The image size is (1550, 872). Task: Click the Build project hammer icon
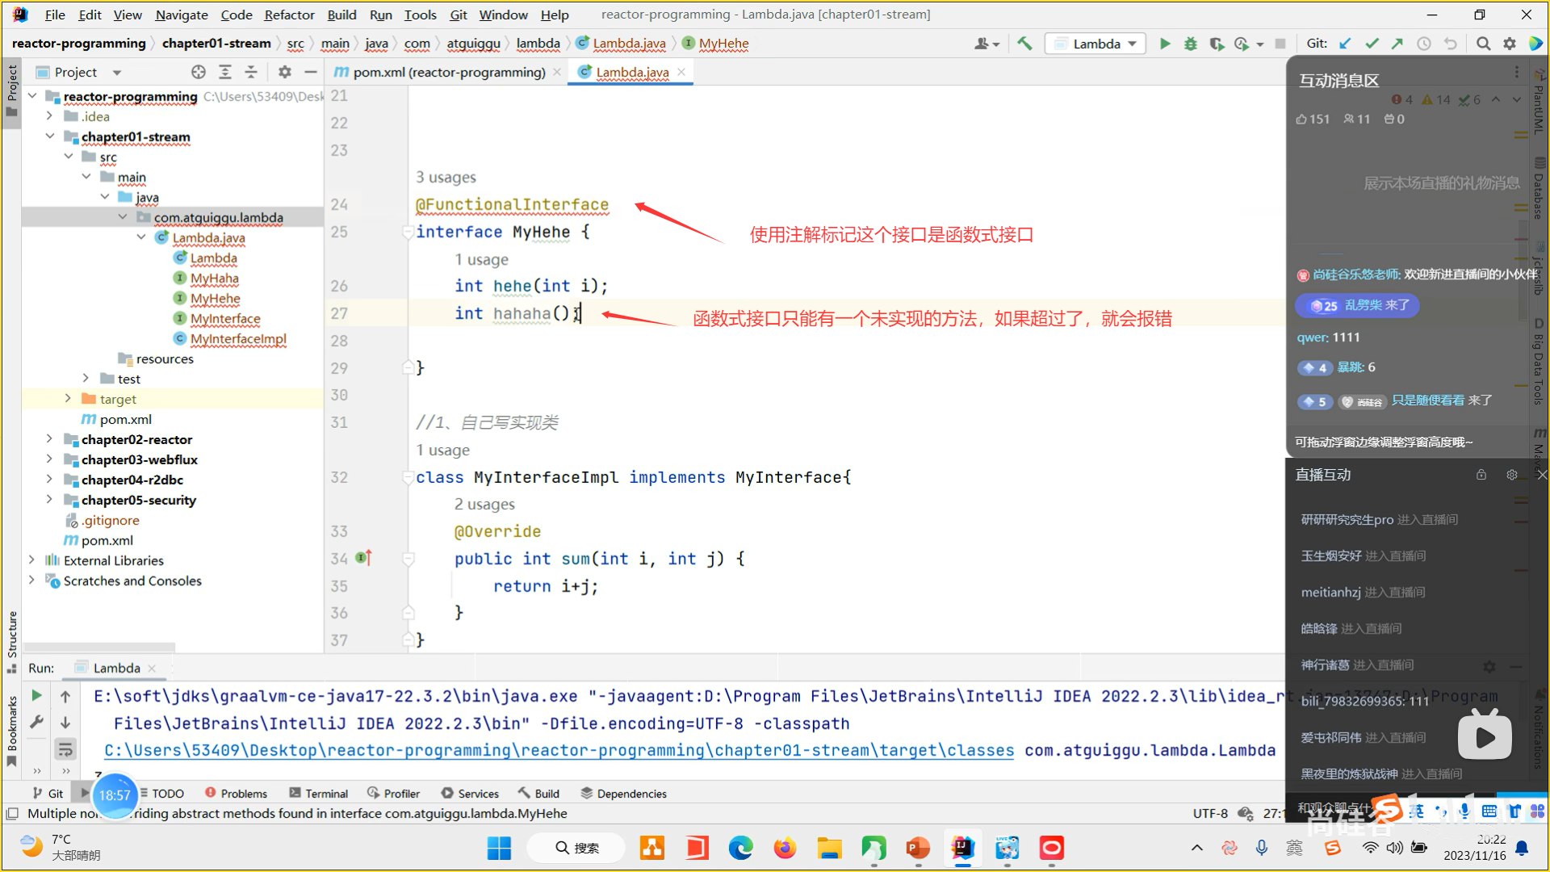click(1024, 44)
